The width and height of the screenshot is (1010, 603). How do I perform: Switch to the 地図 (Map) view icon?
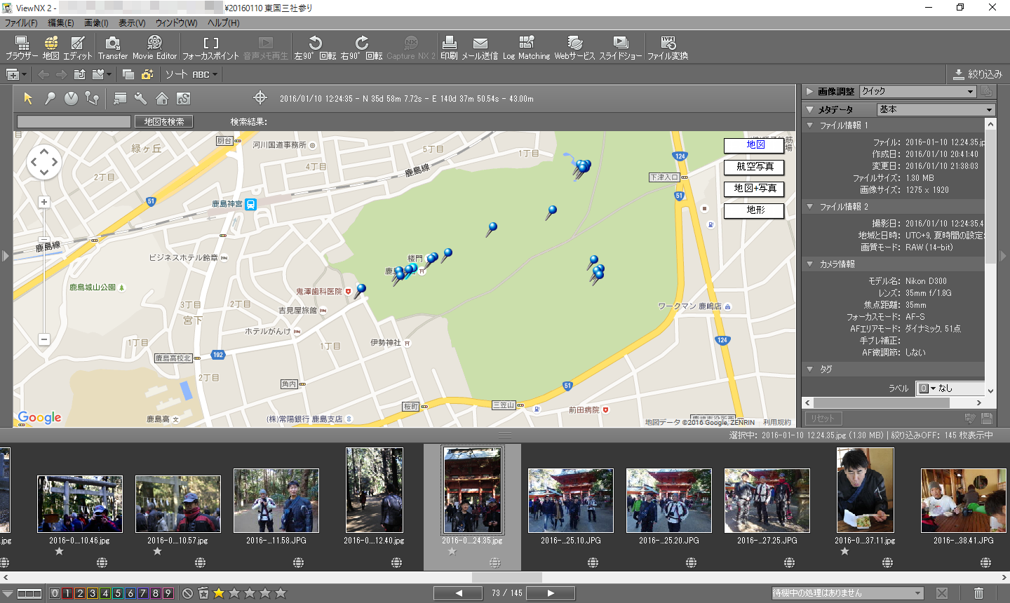point(51,48)
